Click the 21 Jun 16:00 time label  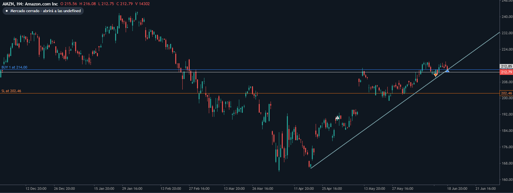point(485,189)
